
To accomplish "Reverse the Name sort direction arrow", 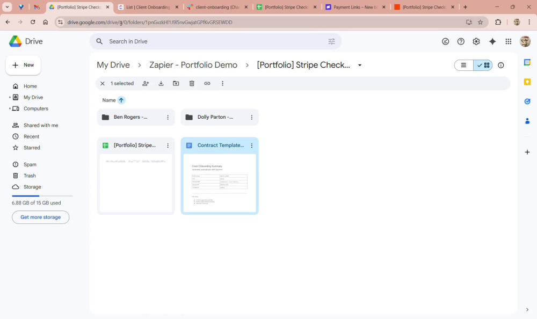I will tap(121, 100).
